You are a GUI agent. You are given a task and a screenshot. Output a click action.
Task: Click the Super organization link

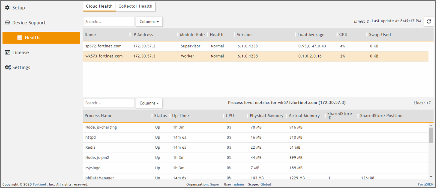click(x=215, y=184)
